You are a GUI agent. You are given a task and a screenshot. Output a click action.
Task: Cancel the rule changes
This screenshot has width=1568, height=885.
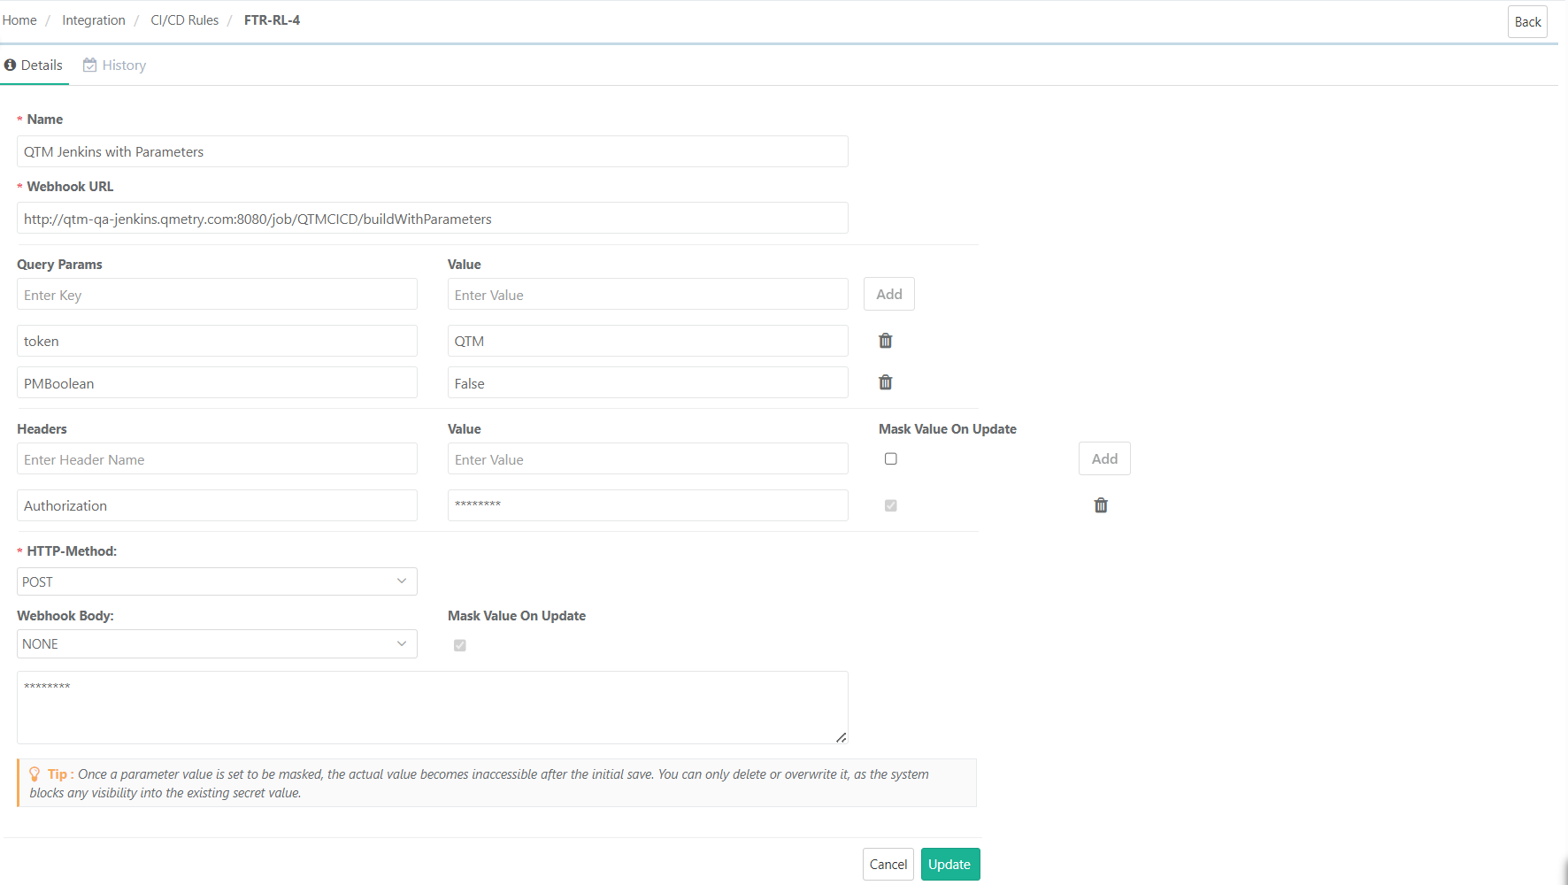(x=888, y=864)
